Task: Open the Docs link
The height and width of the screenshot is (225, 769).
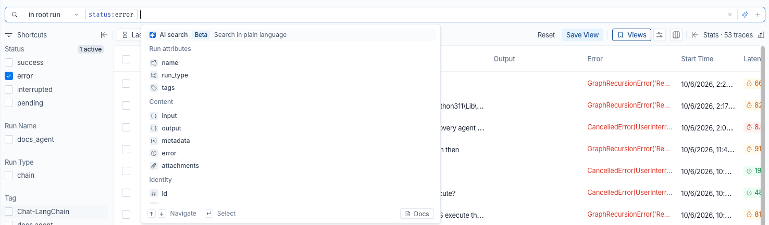Action: [x=417, y=214]
